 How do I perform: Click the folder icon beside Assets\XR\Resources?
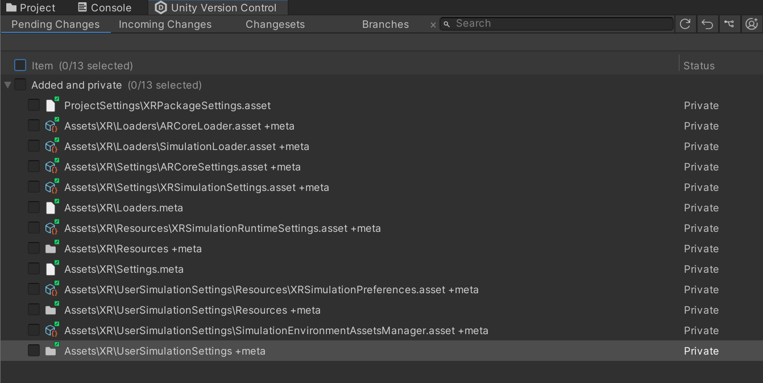click(51, 248)
